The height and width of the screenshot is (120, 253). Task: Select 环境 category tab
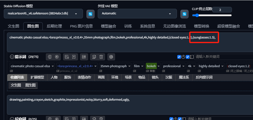[115, 77]
